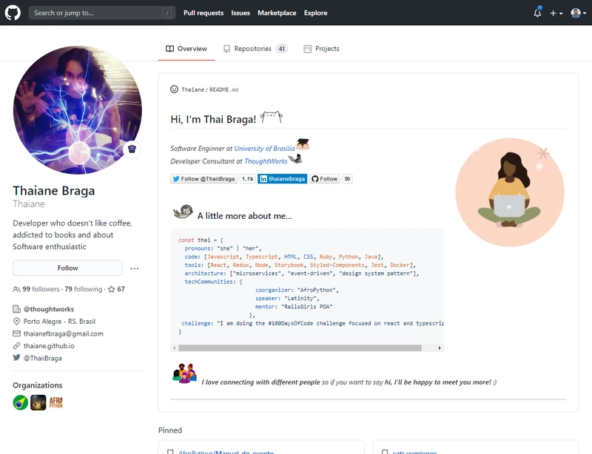592x454 pixels.
Task: Click the building icon beside @thoughtworks
Action: pyautogui.click(x=16, y=309)
